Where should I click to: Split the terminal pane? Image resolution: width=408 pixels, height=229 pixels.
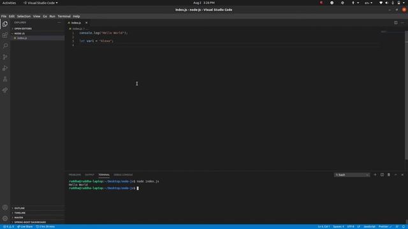382,175
